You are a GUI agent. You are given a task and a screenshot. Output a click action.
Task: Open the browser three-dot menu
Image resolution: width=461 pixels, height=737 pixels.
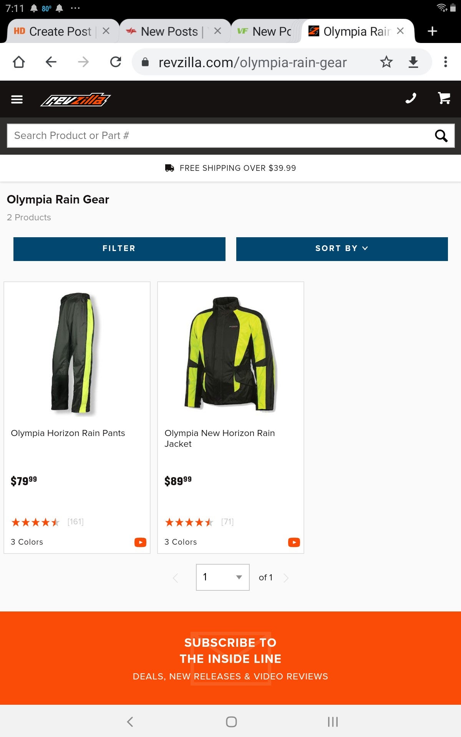(x=446, y=62)
